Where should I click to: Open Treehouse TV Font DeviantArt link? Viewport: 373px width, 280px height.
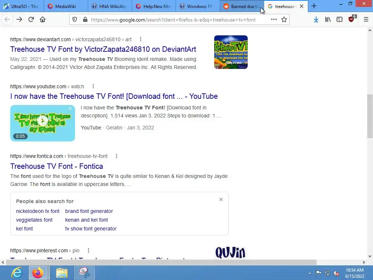103,49
